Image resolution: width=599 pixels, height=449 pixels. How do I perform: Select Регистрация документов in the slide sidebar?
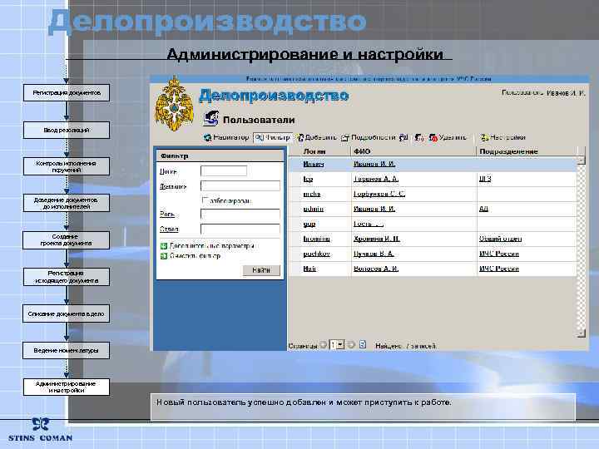(x=67, y=93)
